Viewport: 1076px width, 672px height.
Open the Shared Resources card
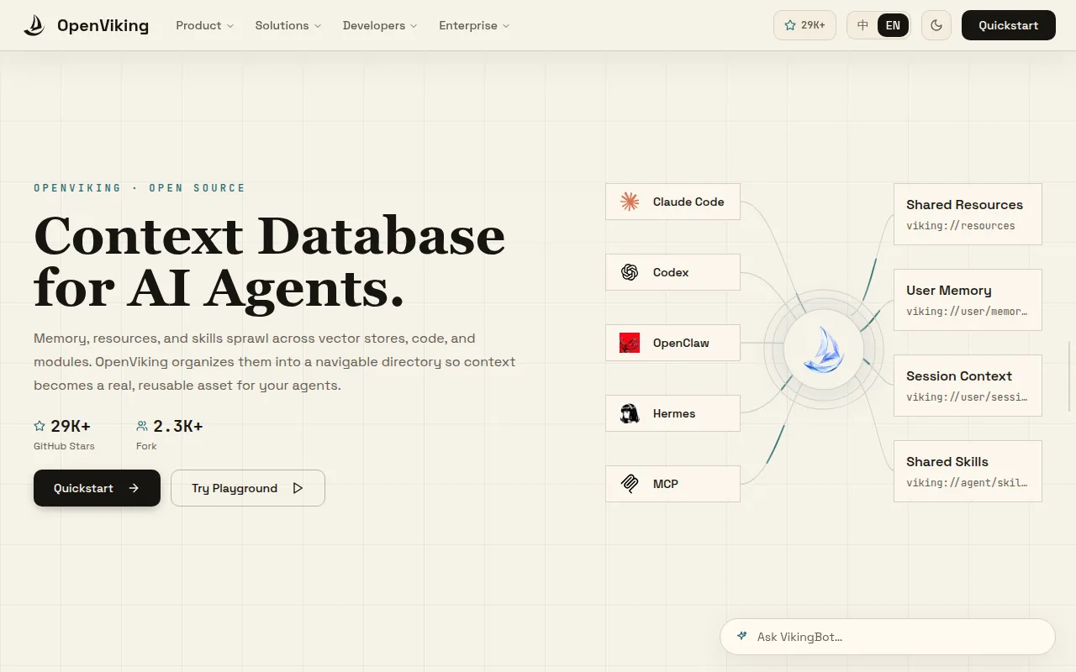[x=968, y=214]
